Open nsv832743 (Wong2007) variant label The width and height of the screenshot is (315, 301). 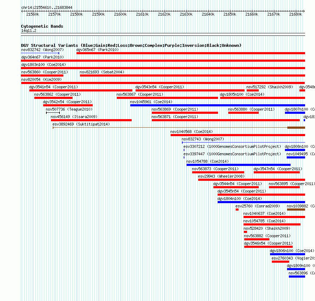(x=203, y=139)
